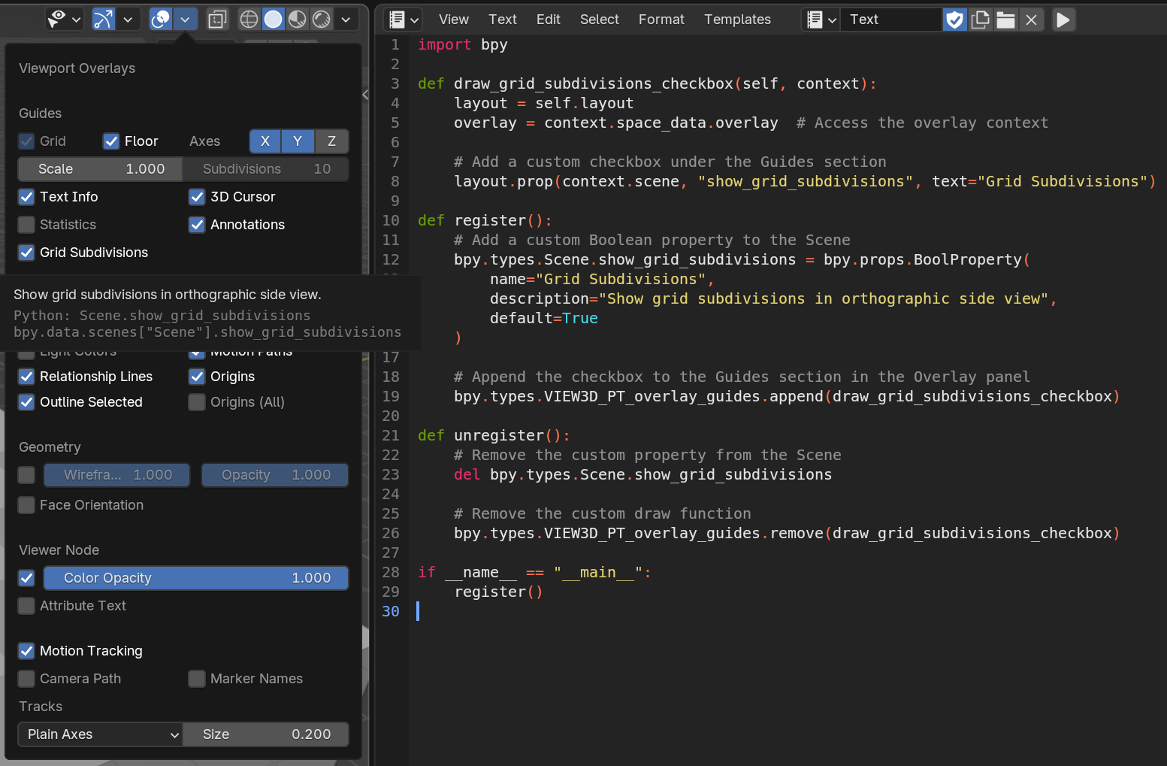The width and height of the screenshot is (1167, 766).
Task: Create a new text datablock
Action: click(981, 20)
